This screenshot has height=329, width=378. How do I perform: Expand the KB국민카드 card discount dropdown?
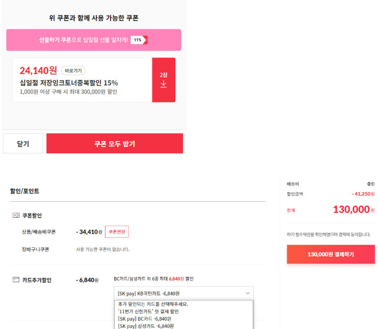(x=184, y=293)
